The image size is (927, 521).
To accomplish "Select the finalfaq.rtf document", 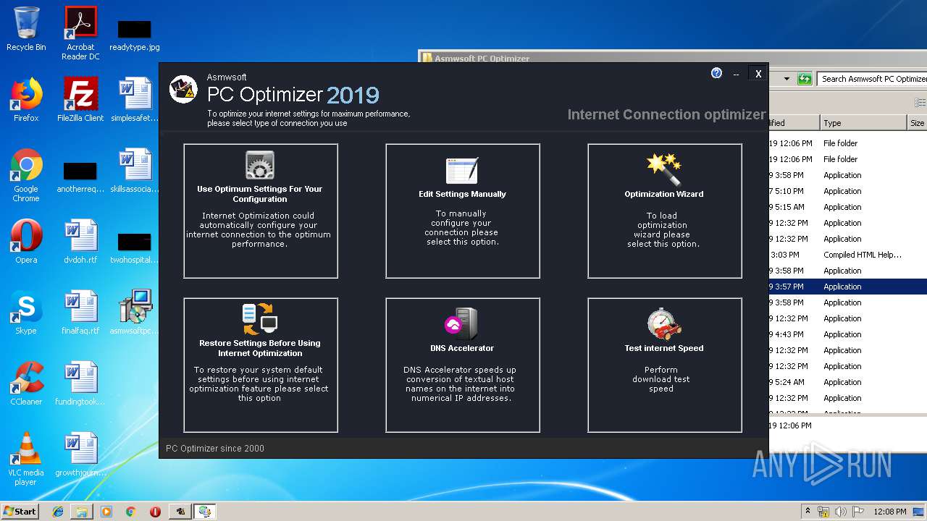I will pyautogui.click(x=80, y=313).
